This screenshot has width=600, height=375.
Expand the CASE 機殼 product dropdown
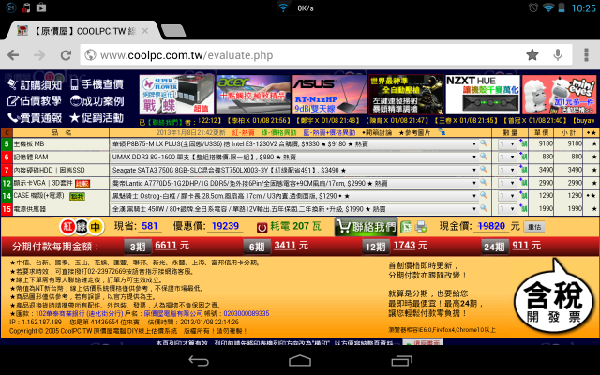click(x=293, y=196)
